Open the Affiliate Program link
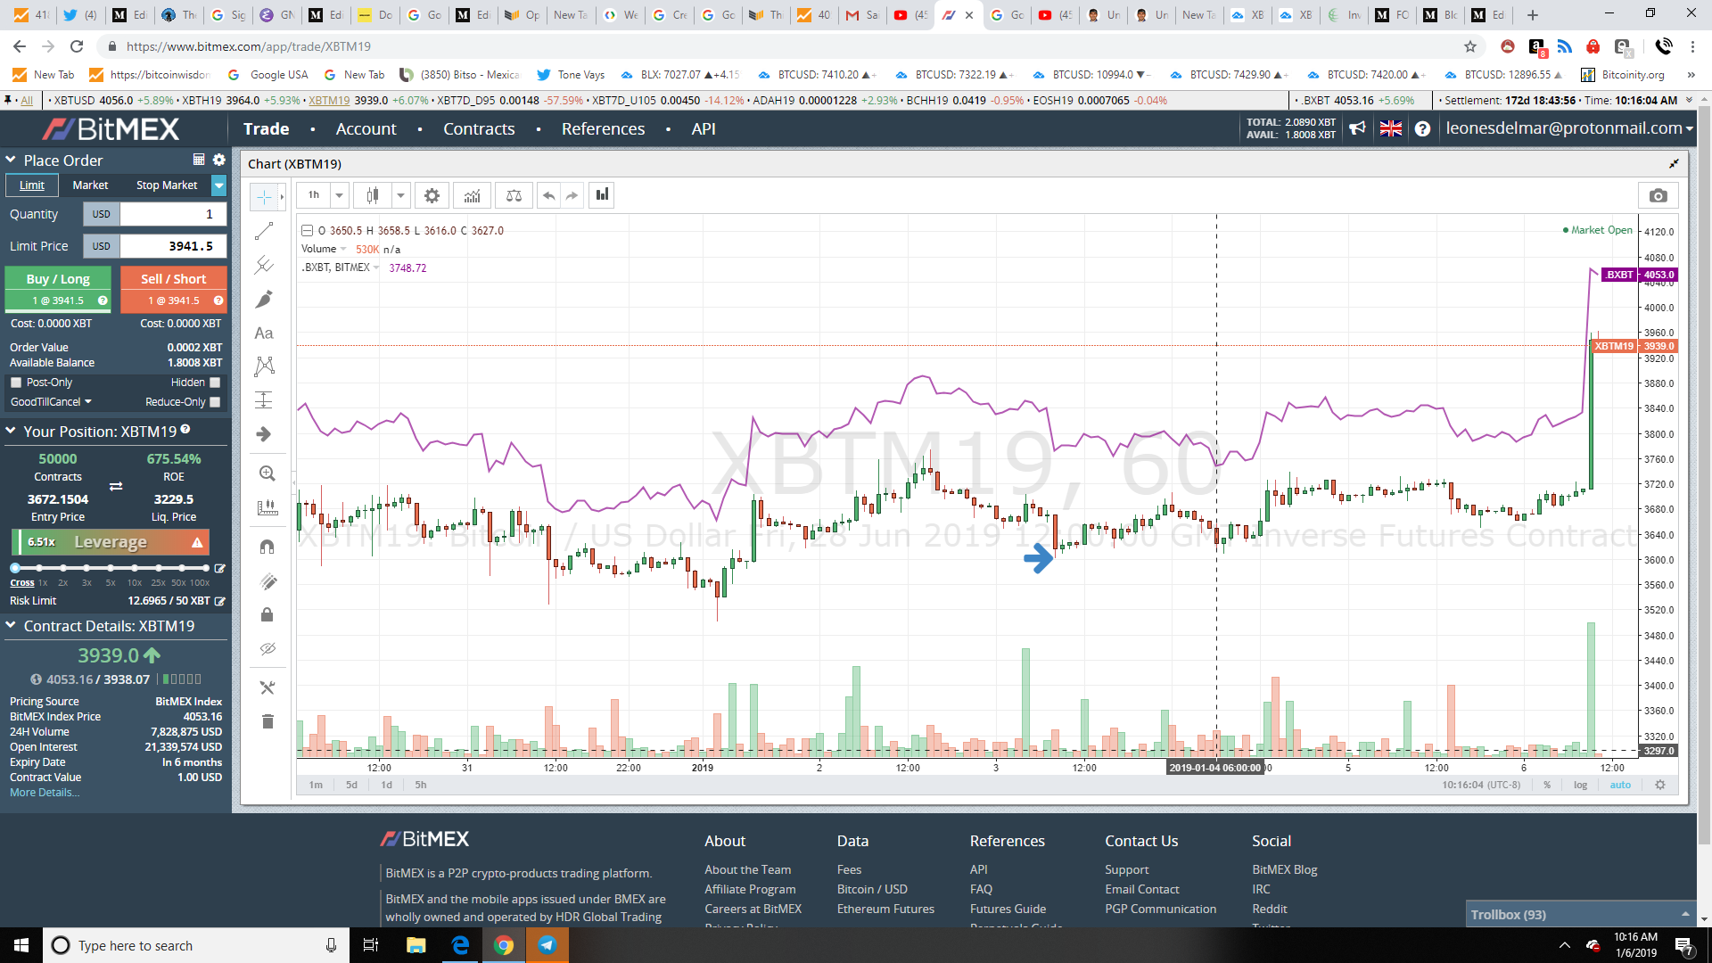Screen dimensions: 1712x963 750,889
